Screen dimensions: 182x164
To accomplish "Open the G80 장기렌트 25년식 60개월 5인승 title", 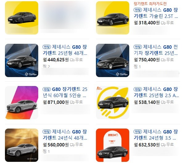I will point(65,92).
